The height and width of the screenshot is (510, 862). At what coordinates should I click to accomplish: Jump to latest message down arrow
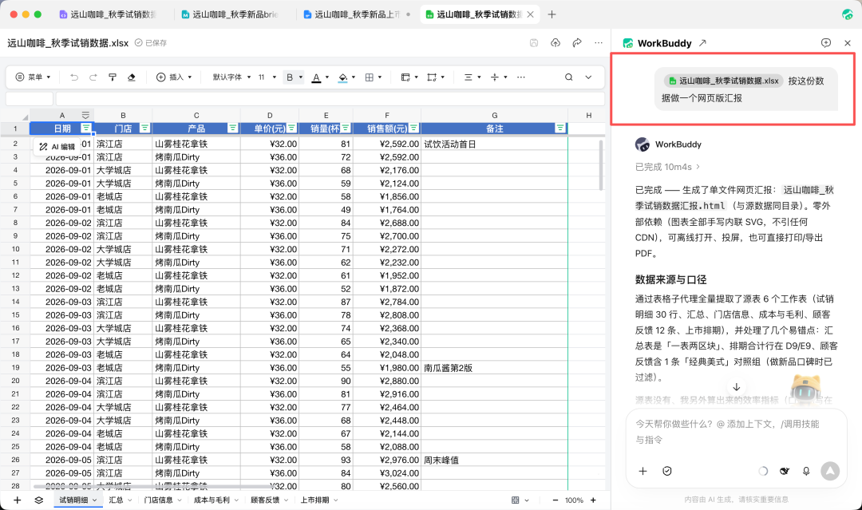(x=736, y=387)
